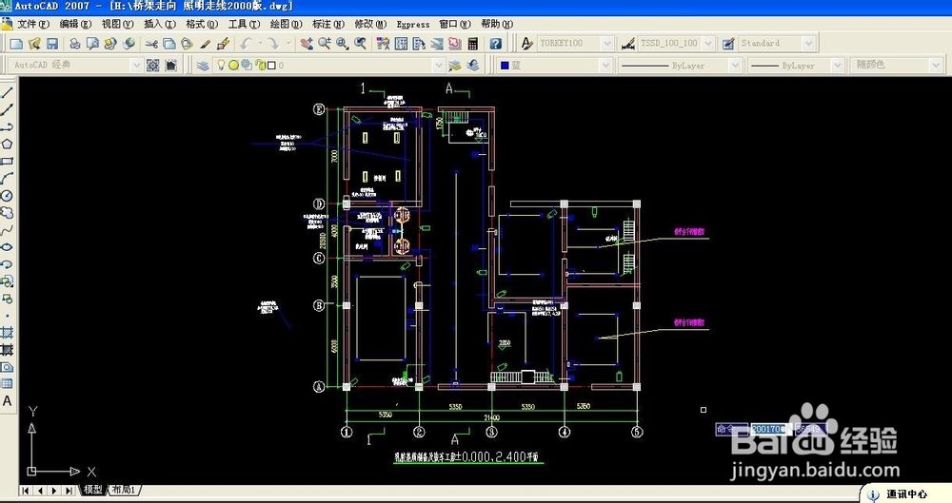This screenshot has width=952, height=503.
Task: Click the blue color swatch in color control
Action: tap(505, 65)
